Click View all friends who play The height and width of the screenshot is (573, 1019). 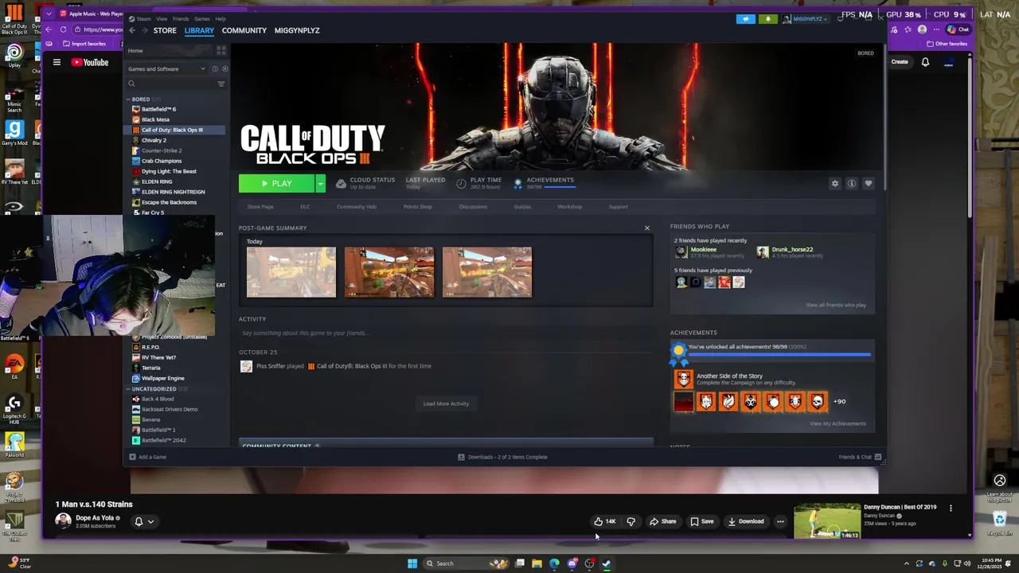point(836,305)
